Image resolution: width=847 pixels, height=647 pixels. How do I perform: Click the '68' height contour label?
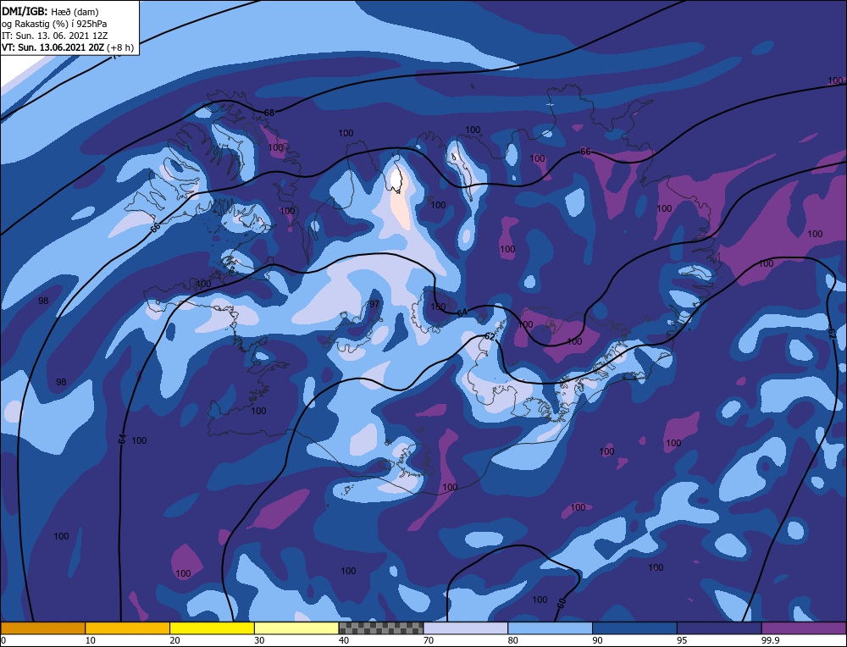tap(269, 113)
